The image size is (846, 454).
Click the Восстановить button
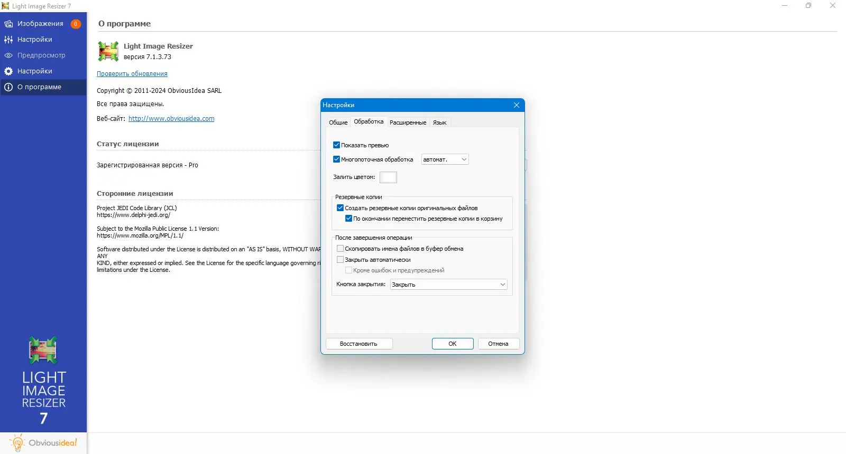pos(359,344)
